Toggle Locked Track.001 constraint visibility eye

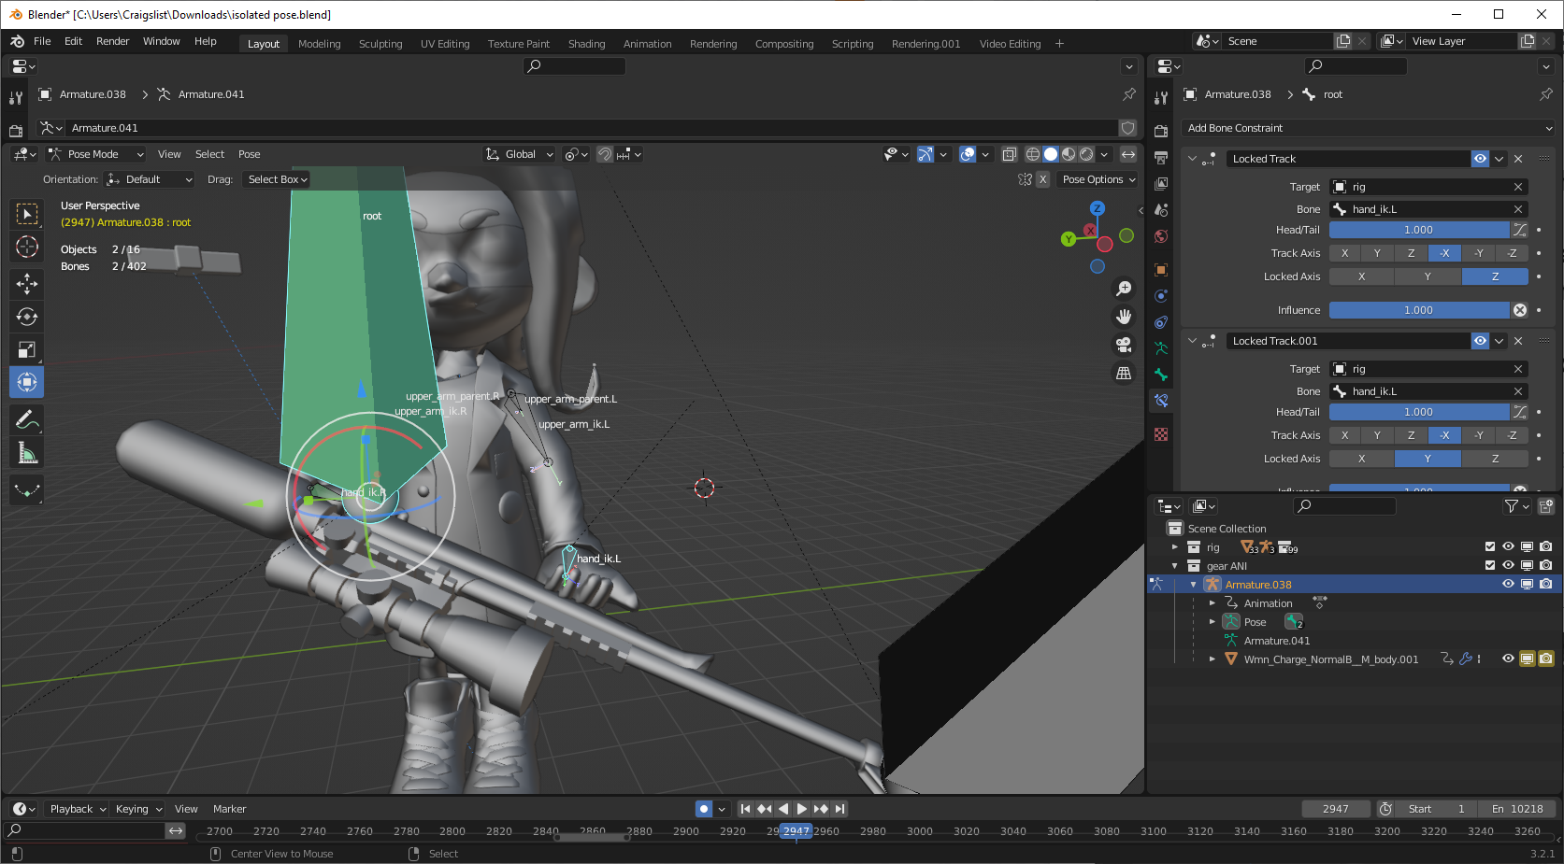pyautogui.click(x=1480, y=341)
